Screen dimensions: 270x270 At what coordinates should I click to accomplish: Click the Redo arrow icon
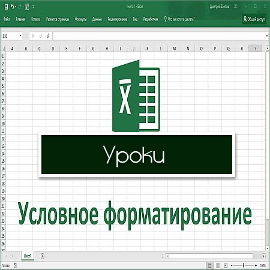(x=20, y=7)
